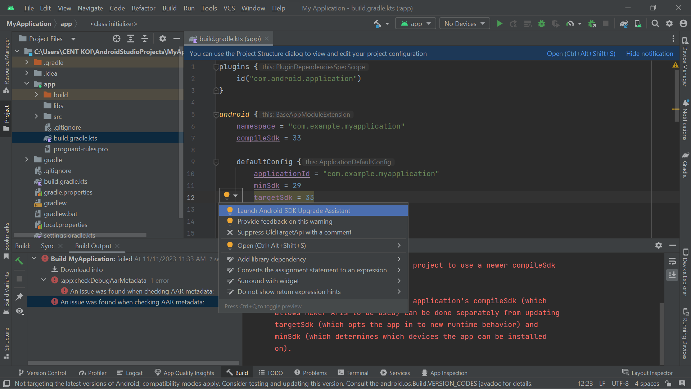Viewport: 691px width, 389px height.
Task: Switch to the Build Output tab
Action: (x=93, y=246)
